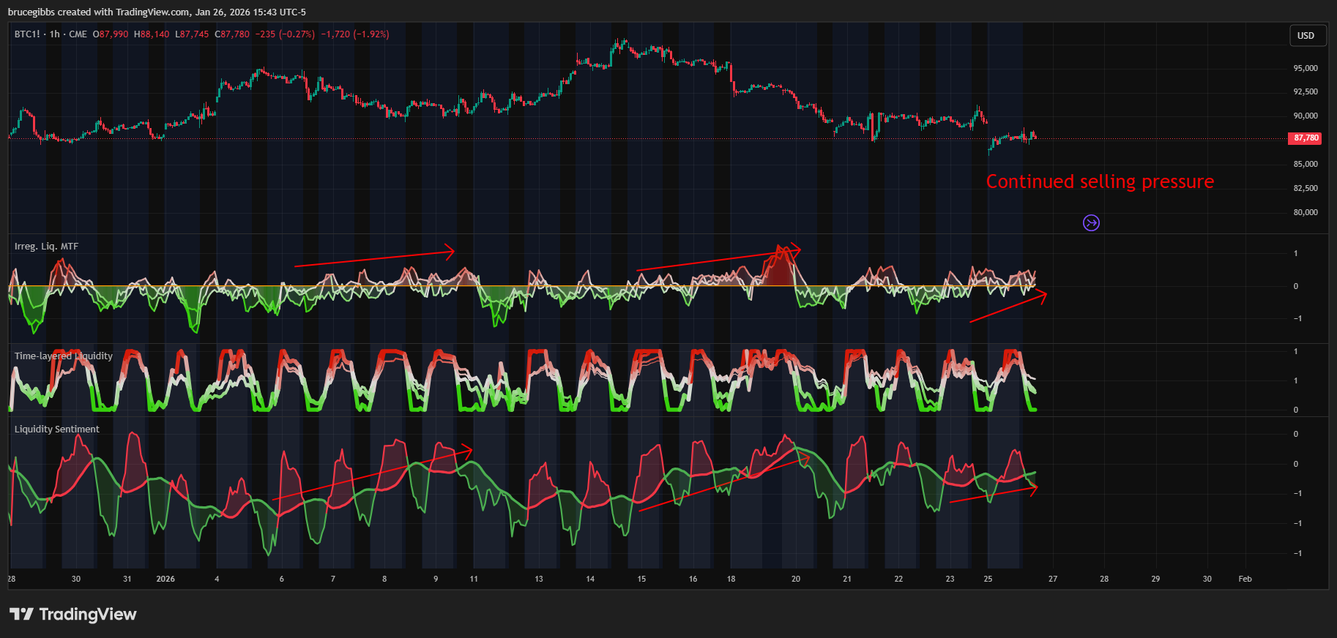Click the date 20 on the time axis
The image size is (1337, 638).
tap(796, 579)
